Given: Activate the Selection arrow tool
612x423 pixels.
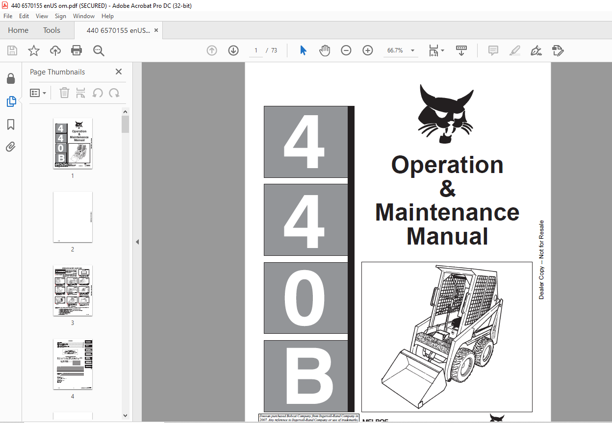Looking at the screenshot, I should coord(304,50).
